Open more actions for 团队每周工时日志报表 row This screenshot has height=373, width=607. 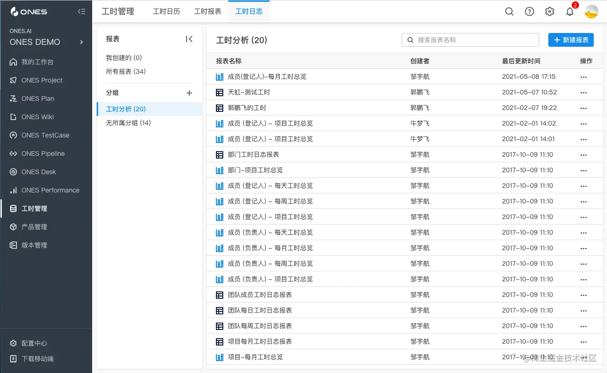(584, 326)
